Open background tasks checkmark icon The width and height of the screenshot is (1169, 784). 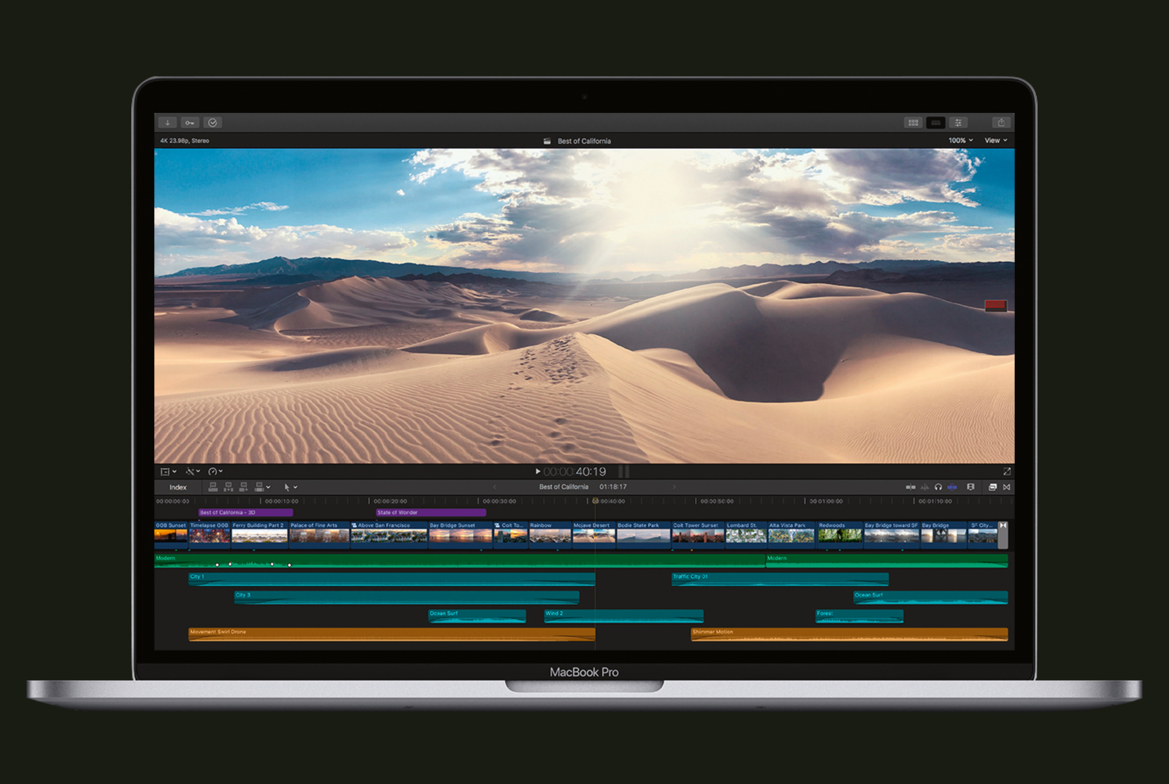point(212,123)
